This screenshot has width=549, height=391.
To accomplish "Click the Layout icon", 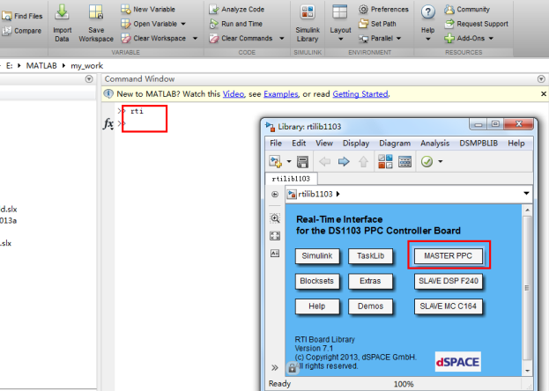I will point(340,12).
